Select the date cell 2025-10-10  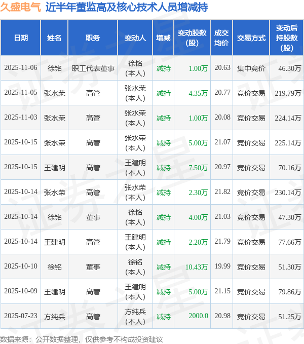(x=21, y=266)
